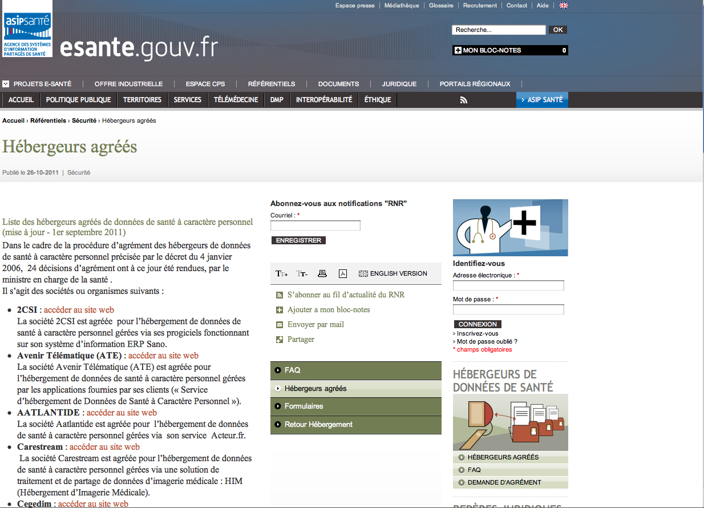Export page using the PDF icon

343,274
